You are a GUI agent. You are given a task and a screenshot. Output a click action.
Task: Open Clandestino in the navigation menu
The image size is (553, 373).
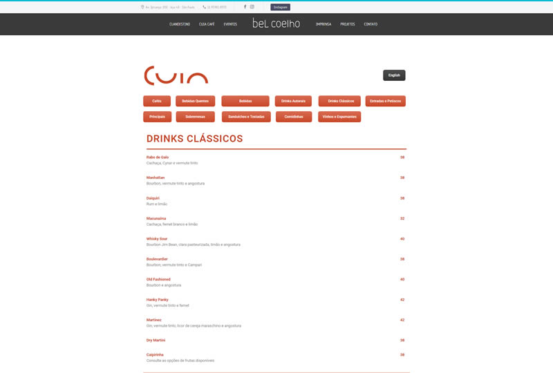tap(180, 24)
